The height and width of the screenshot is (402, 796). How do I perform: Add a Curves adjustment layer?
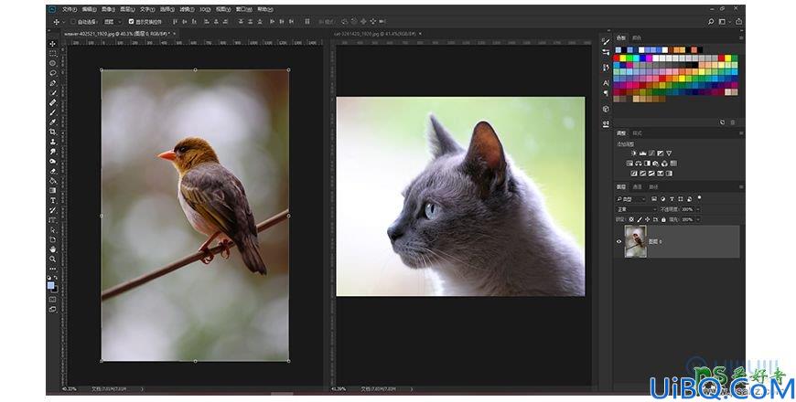(x=651, y=153)
